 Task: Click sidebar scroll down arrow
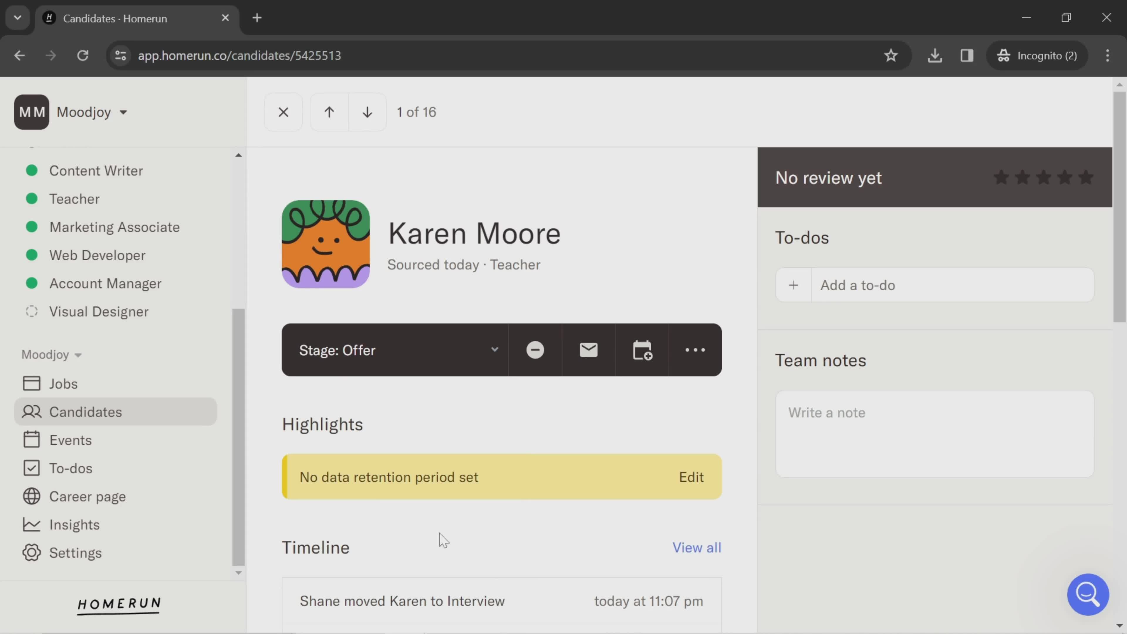[238, 573]
